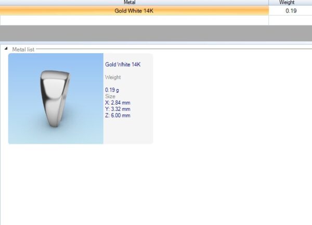This screenshot has width=312, height=225.
Task: Click the gray bar below the table
Action: pyautogui.click(x=156, y=33)
